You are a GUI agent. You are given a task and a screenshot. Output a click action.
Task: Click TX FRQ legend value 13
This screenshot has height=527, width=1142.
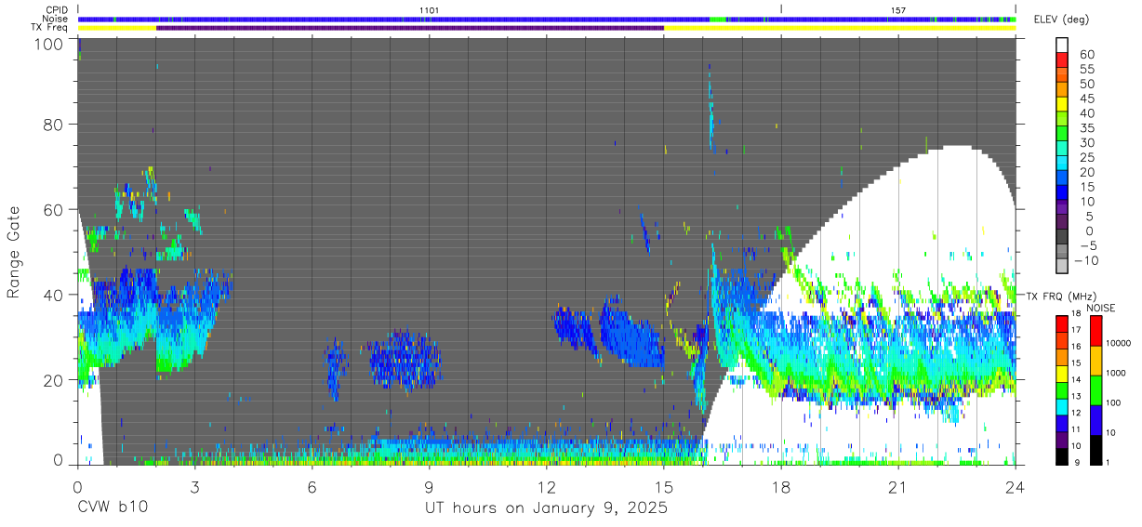[x=1075, y=396]
